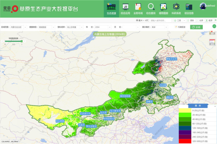Open the 植物图册 gallery
The image size is (217, 144).
tap(163, 8)
